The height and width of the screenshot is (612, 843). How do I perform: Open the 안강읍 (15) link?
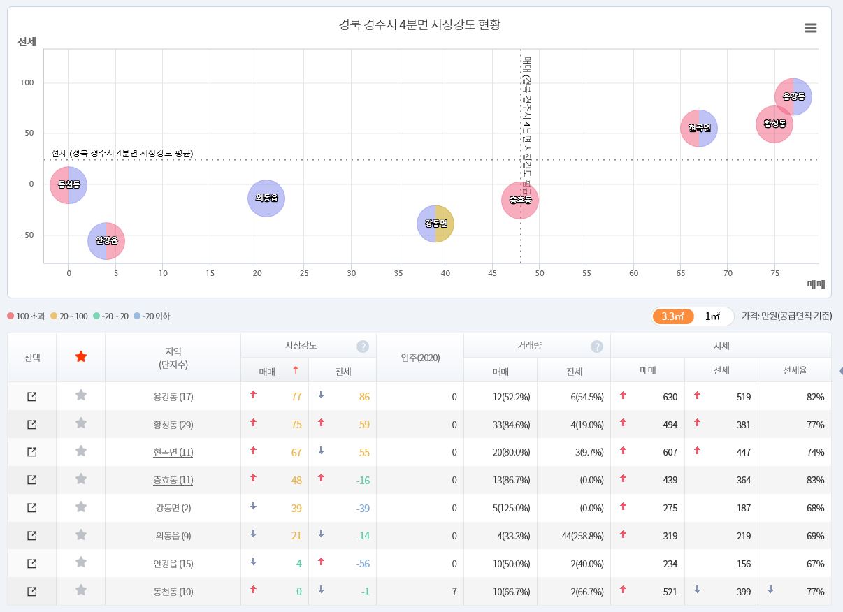[x=173, y=564]
